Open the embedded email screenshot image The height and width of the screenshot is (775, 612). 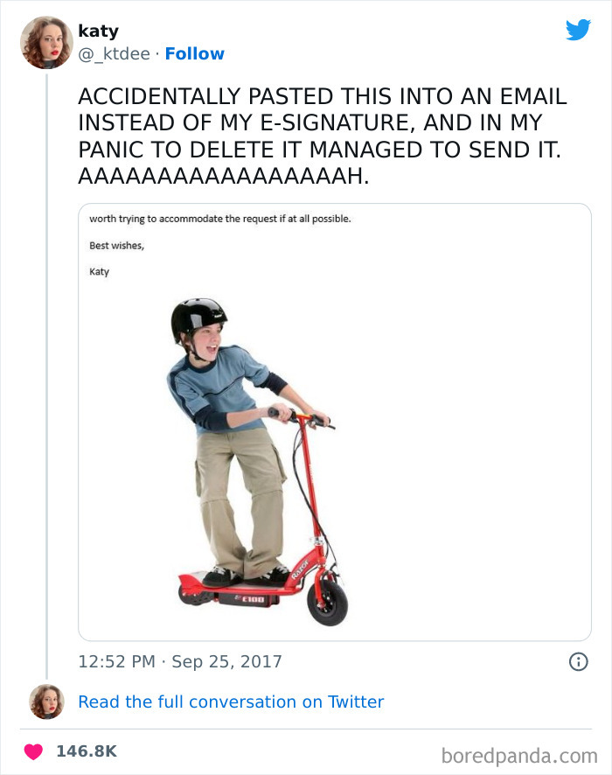334,422
